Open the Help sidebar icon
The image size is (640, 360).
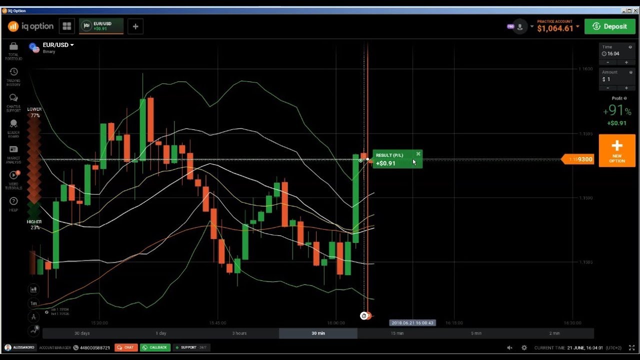click(13, 204)
